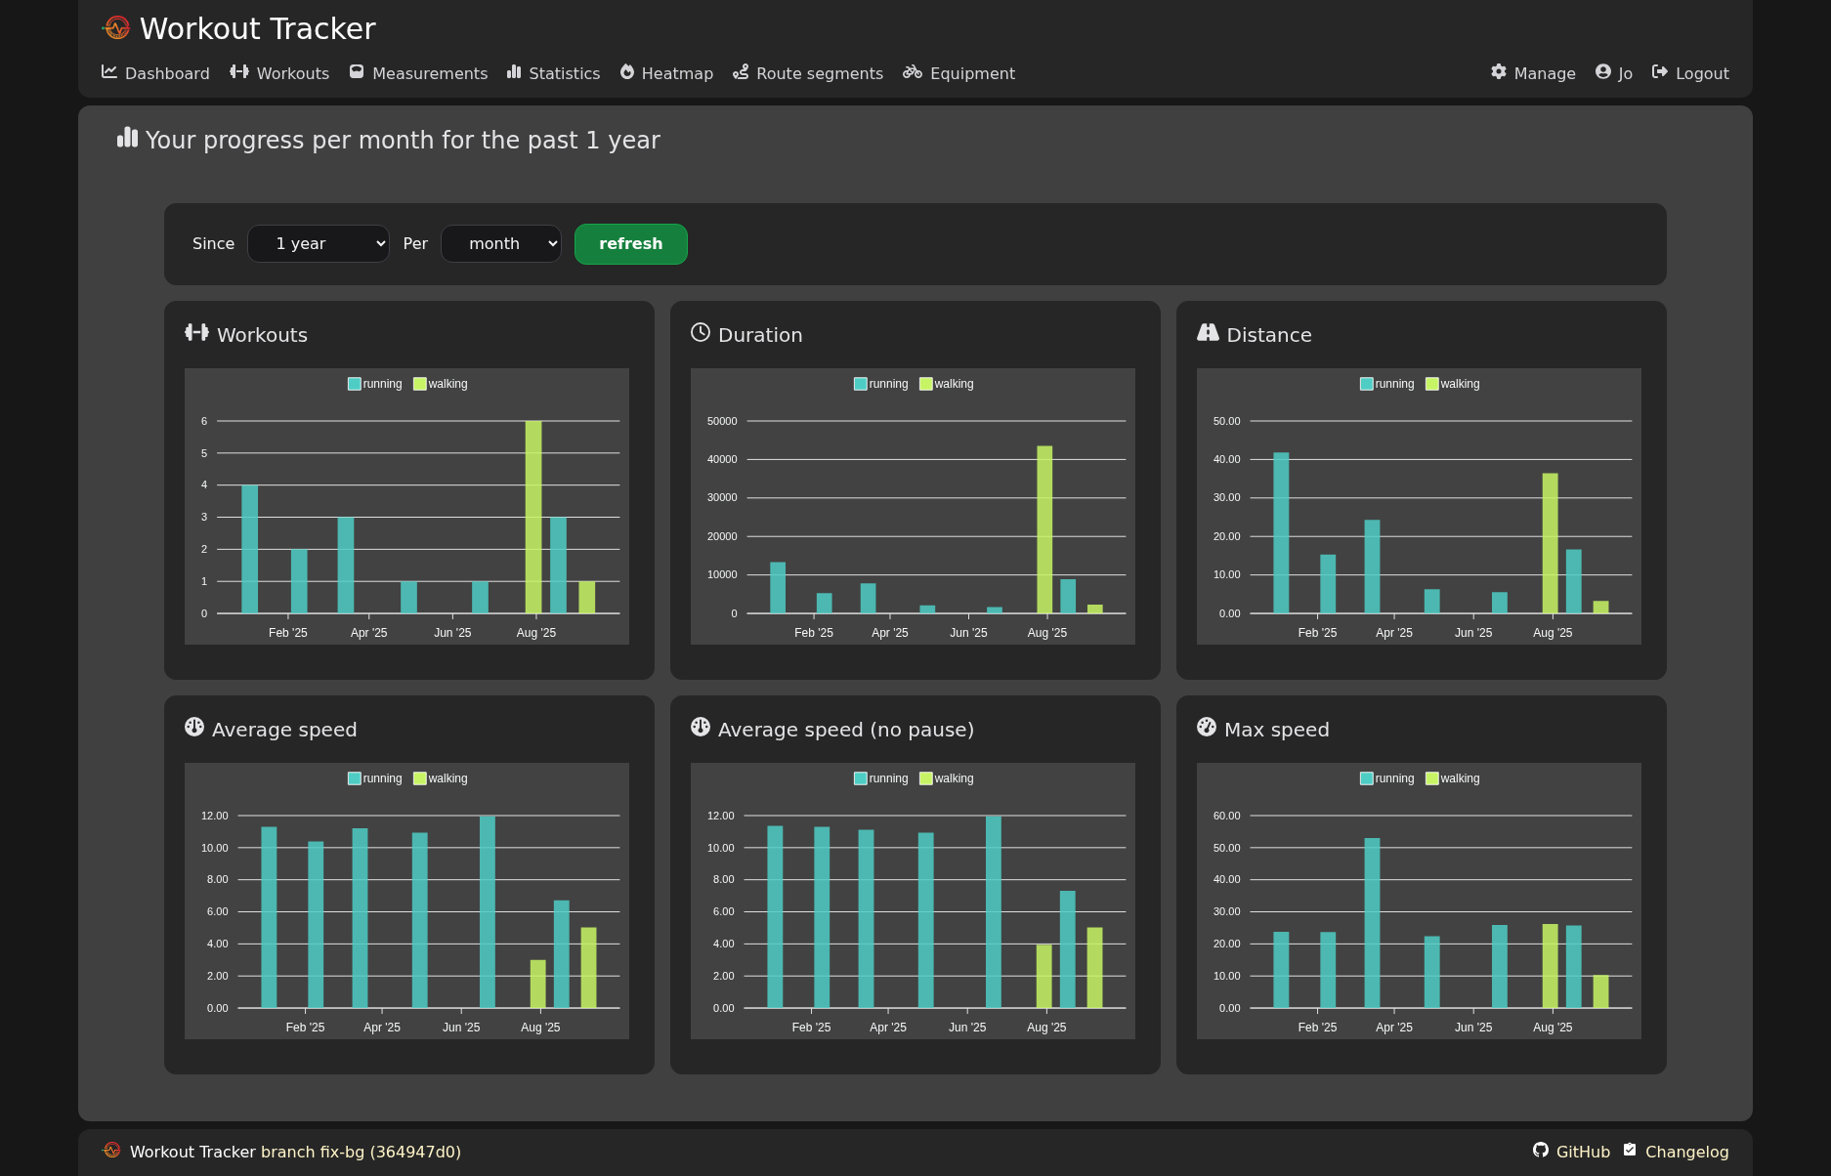1831x1176 pixels.
Task: Click the Route segments icon
Action: pos(741,72)
